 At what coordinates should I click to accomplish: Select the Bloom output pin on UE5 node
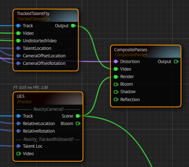click(78, 124)
